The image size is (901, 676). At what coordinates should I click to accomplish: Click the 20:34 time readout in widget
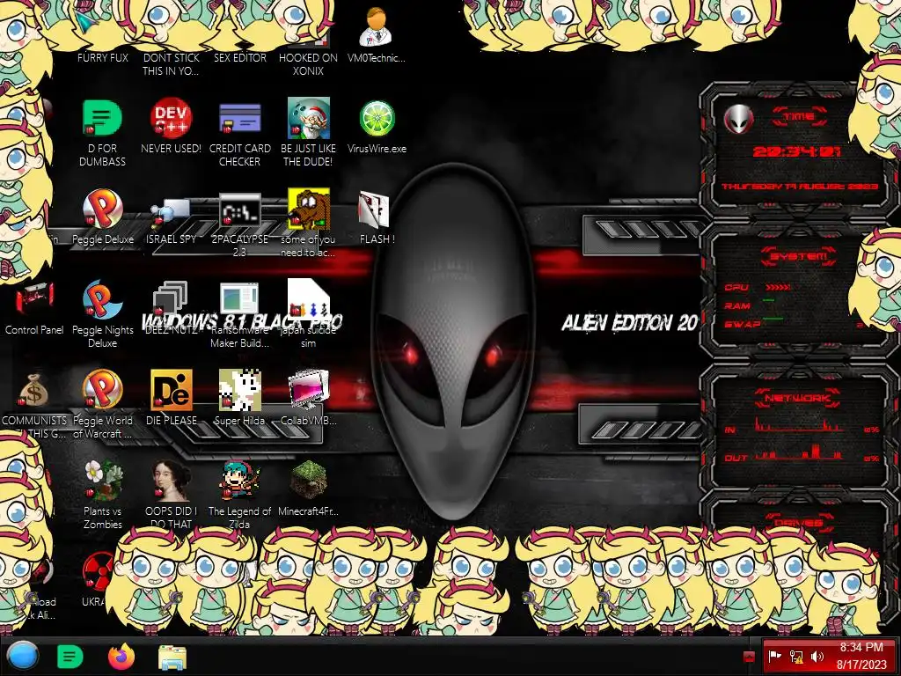[797, 151]
